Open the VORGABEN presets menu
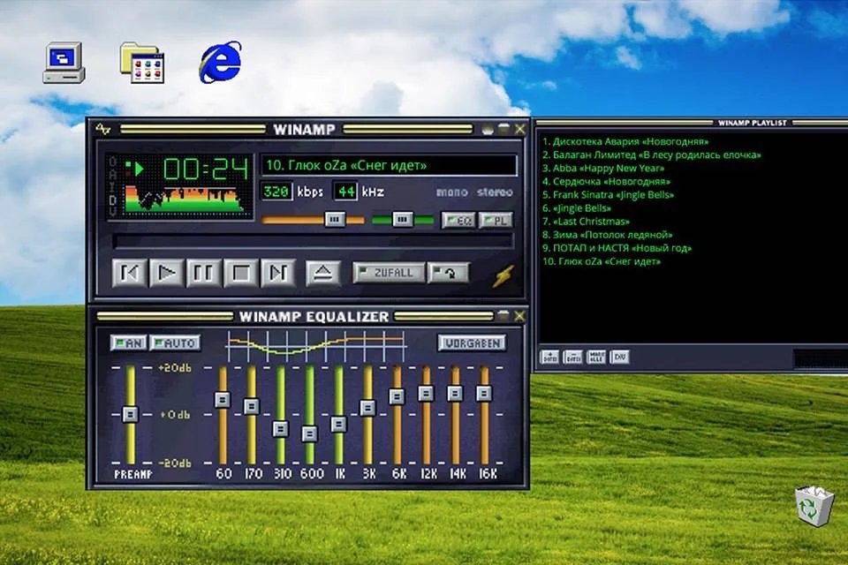Image resolution: width=848 pixels, height=565 pixels. (472, 343)
